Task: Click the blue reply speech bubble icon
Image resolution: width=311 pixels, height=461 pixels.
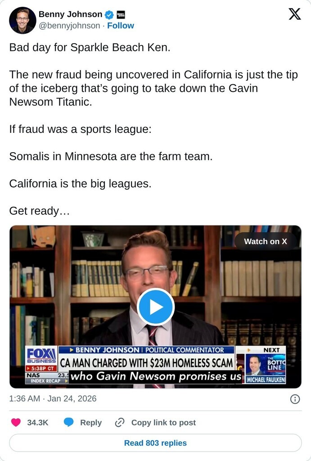Action: pos(68,422)
